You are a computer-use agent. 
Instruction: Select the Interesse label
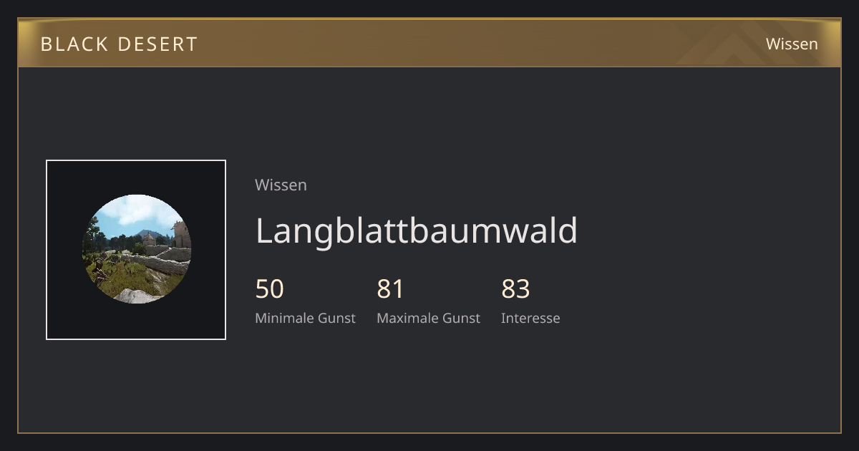tap(530, 319)
